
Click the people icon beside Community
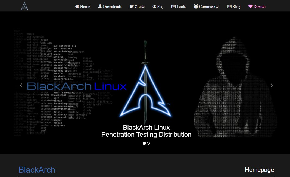(196, 7)
